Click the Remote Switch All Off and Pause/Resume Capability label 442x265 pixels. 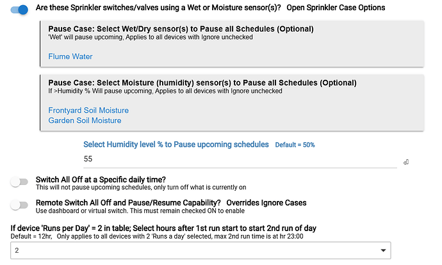pos(128,203)
